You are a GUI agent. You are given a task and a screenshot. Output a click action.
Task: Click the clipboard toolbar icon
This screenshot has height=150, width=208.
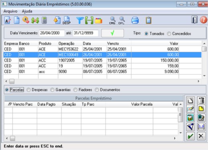[149, 20]
